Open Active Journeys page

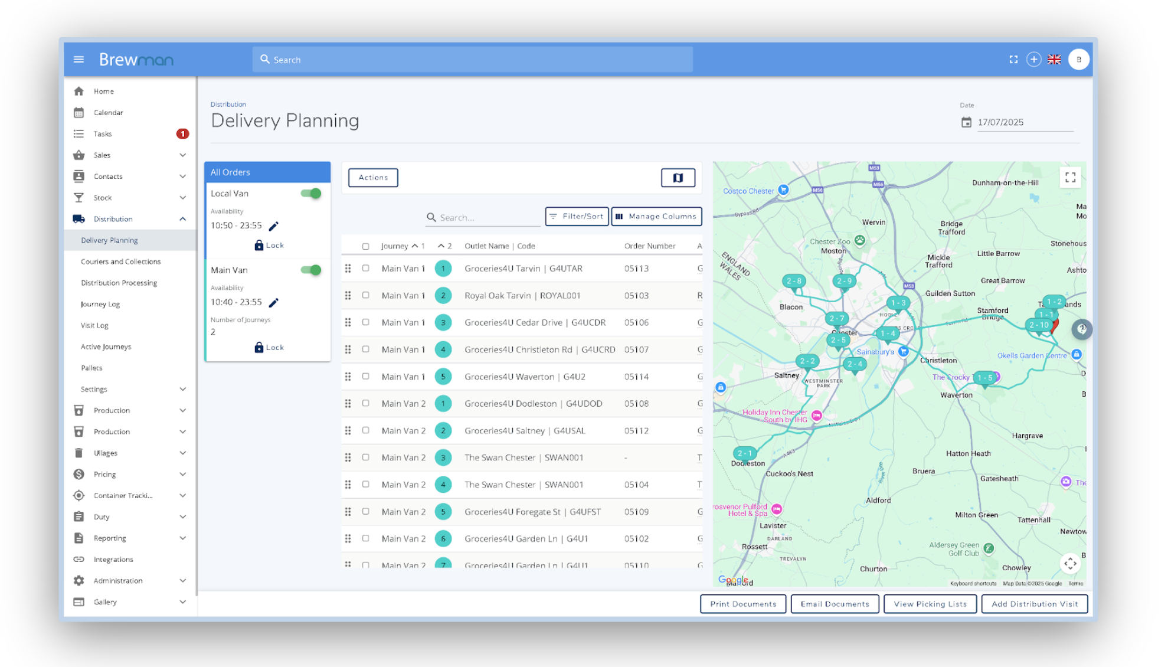tap(106, 347)
